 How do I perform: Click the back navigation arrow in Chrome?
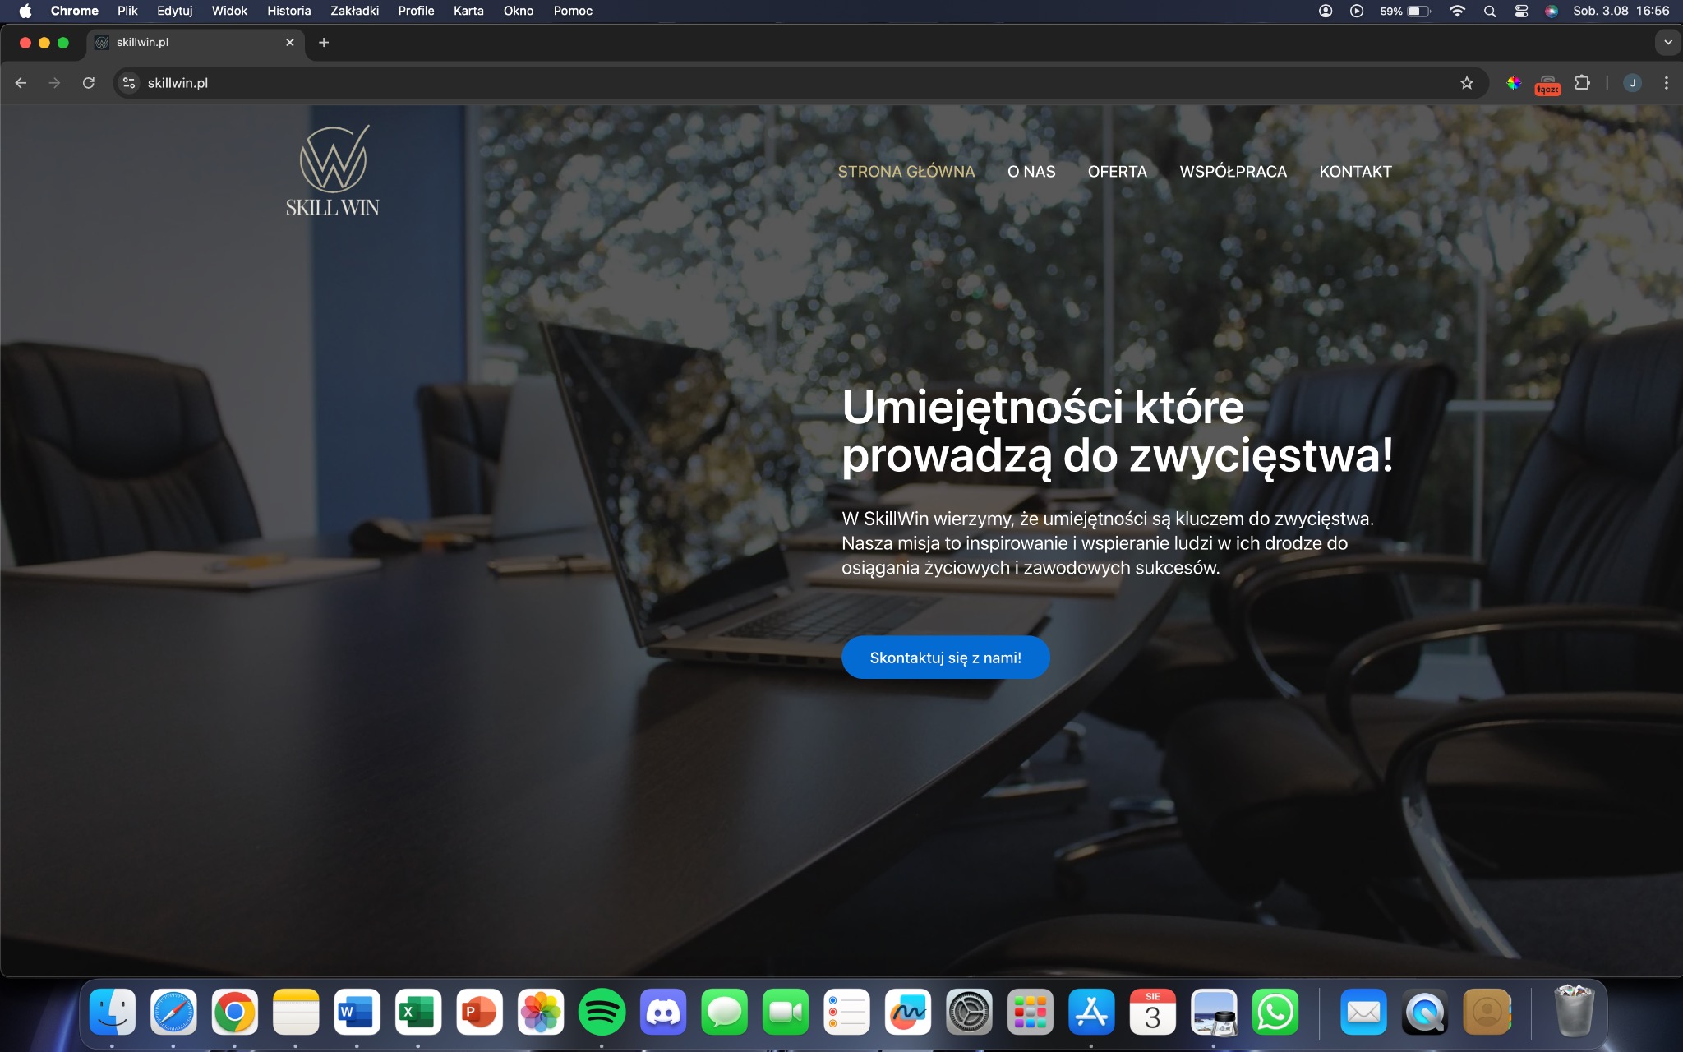tap(20, 82)
